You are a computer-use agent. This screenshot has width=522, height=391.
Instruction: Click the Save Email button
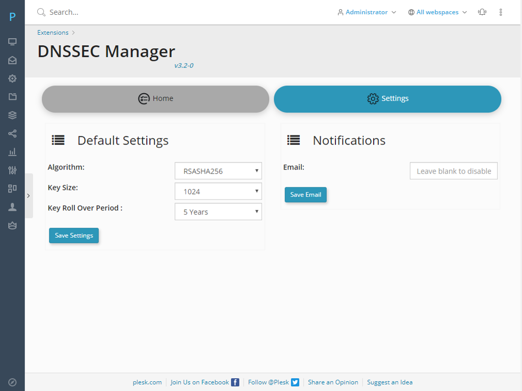[x=306, y=194]
